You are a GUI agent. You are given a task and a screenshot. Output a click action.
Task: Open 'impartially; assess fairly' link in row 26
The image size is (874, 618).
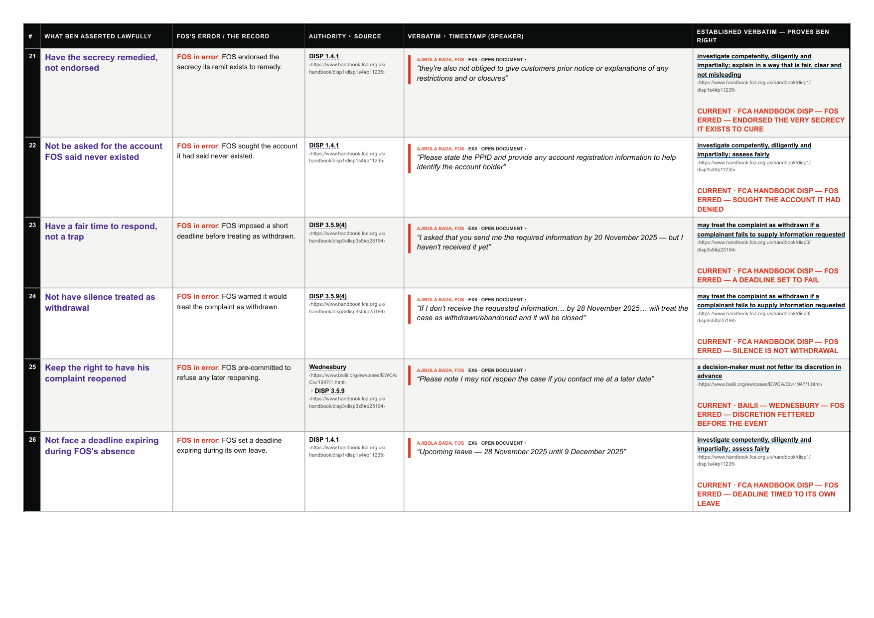point(754,444)
